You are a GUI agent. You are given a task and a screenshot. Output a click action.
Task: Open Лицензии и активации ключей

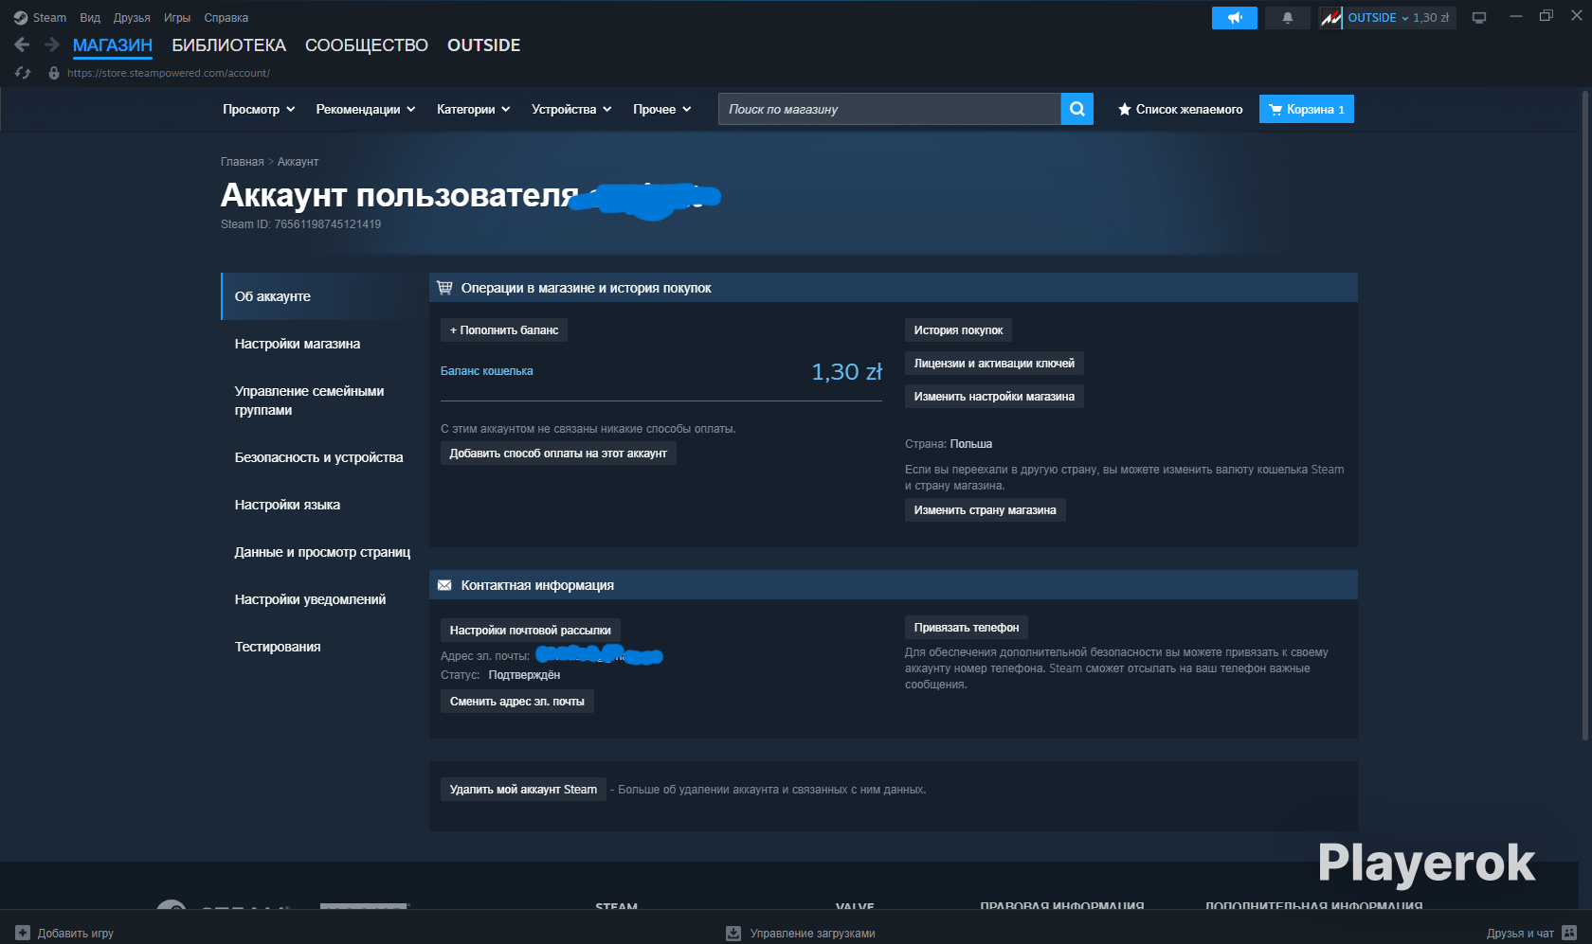[994, 364]
